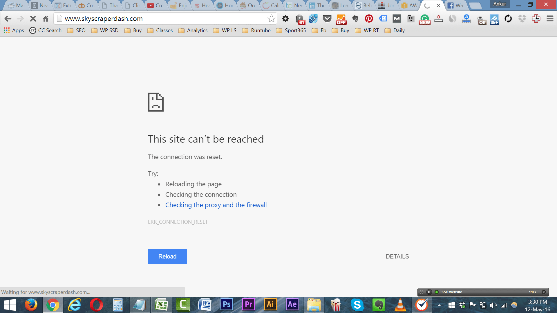Image resolution: width=557 pixels, height=313 pixels.
Task: Click the Reload button
Action: [x=167, y=256]
